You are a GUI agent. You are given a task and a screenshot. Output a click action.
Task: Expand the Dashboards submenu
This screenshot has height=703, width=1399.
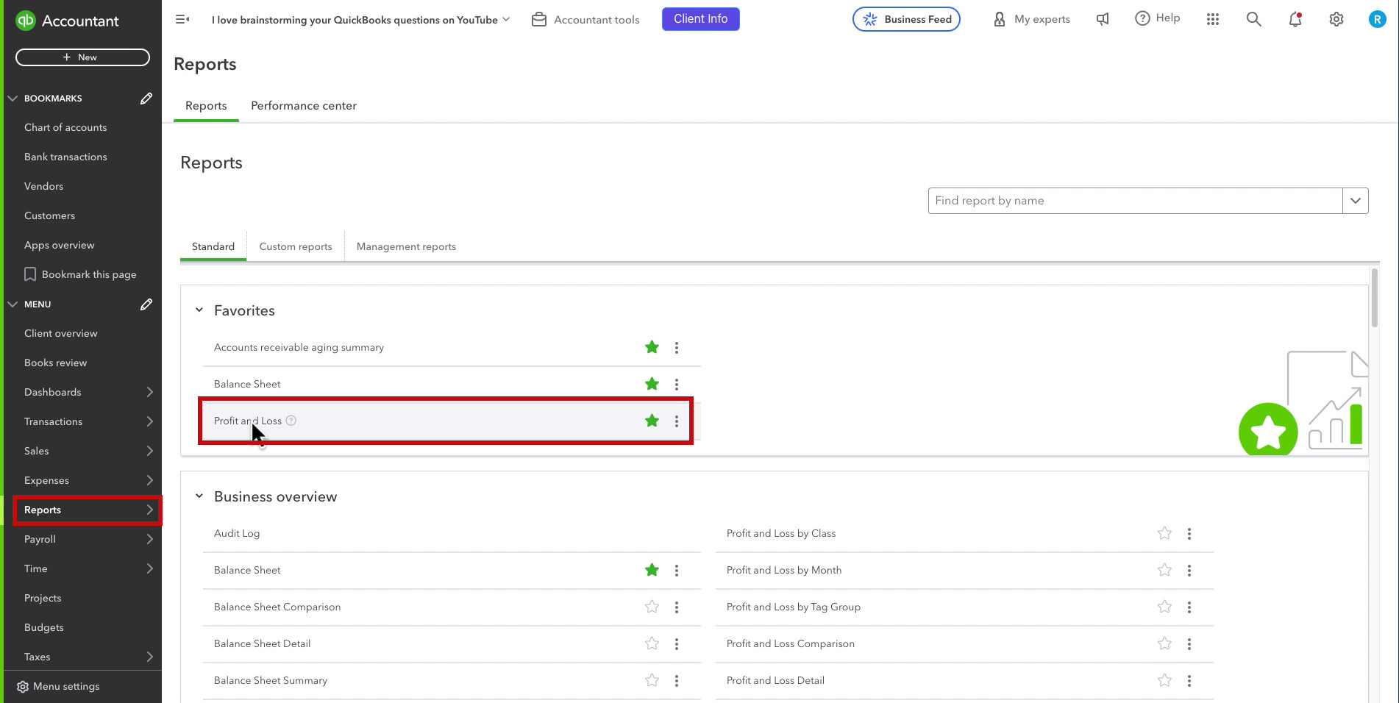point(150,392)
